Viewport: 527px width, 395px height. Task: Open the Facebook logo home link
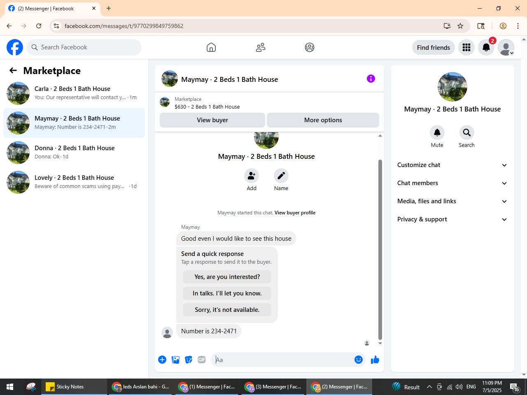(x=15, y=47)
